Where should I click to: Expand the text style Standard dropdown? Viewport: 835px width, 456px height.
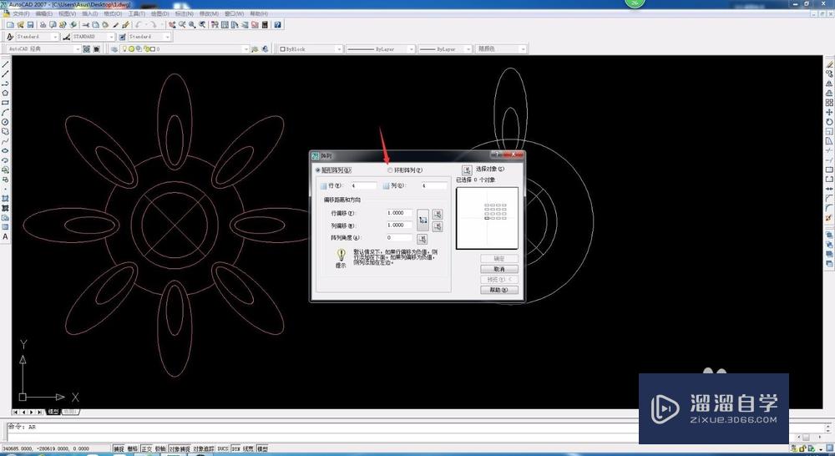(x=55, y=37)
